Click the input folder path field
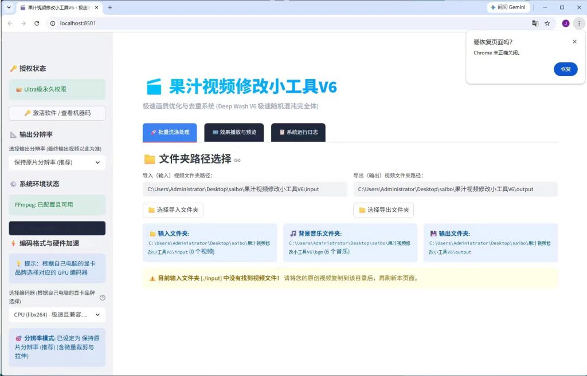The width and height of the screenshot is (587, 376). pyautogui.click(x=245, y=189)
